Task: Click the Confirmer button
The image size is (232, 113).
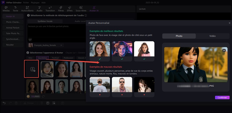Action: (x=222, y=97)
